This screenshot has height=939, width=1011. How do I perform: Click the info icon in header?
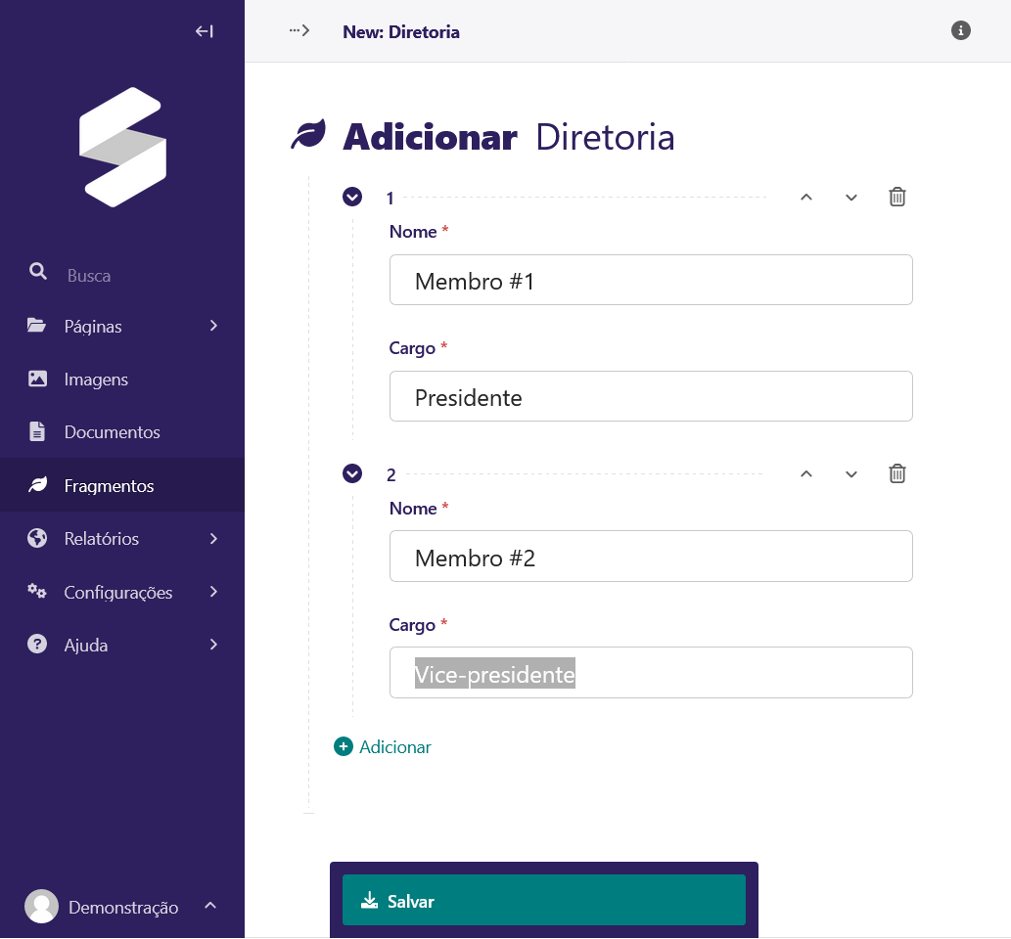[x=961, y=30]
